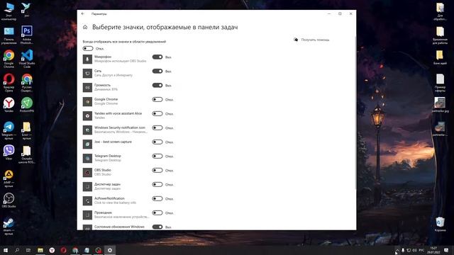Screen dimensions: 454x255
Task: Select the Банк идей folder on desktop
Action: 440,57
